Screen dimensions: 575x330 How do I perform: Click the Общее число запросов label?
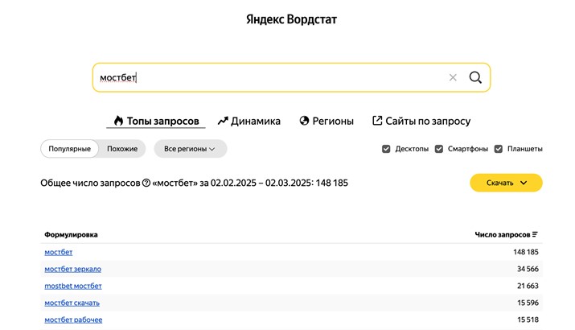90,183
